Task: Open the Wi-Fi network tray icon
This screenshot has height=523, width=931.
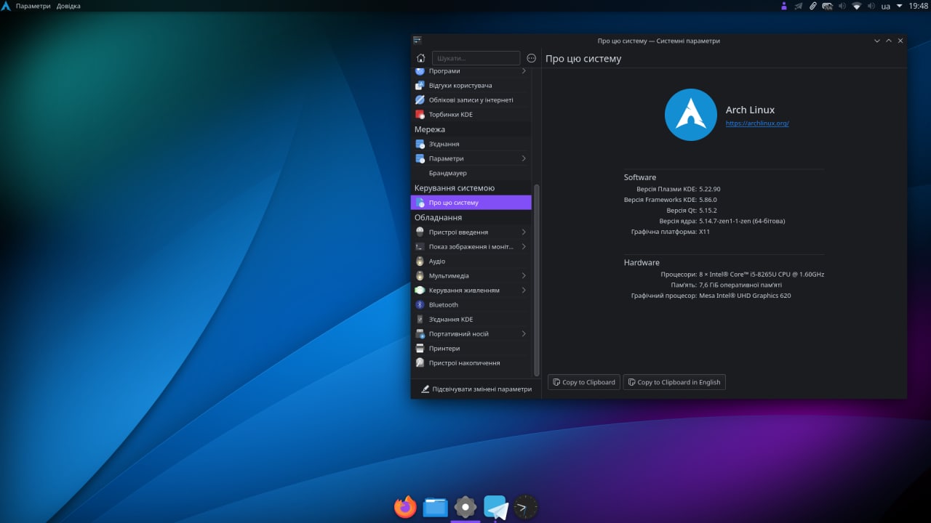Action: click(857, 6)
